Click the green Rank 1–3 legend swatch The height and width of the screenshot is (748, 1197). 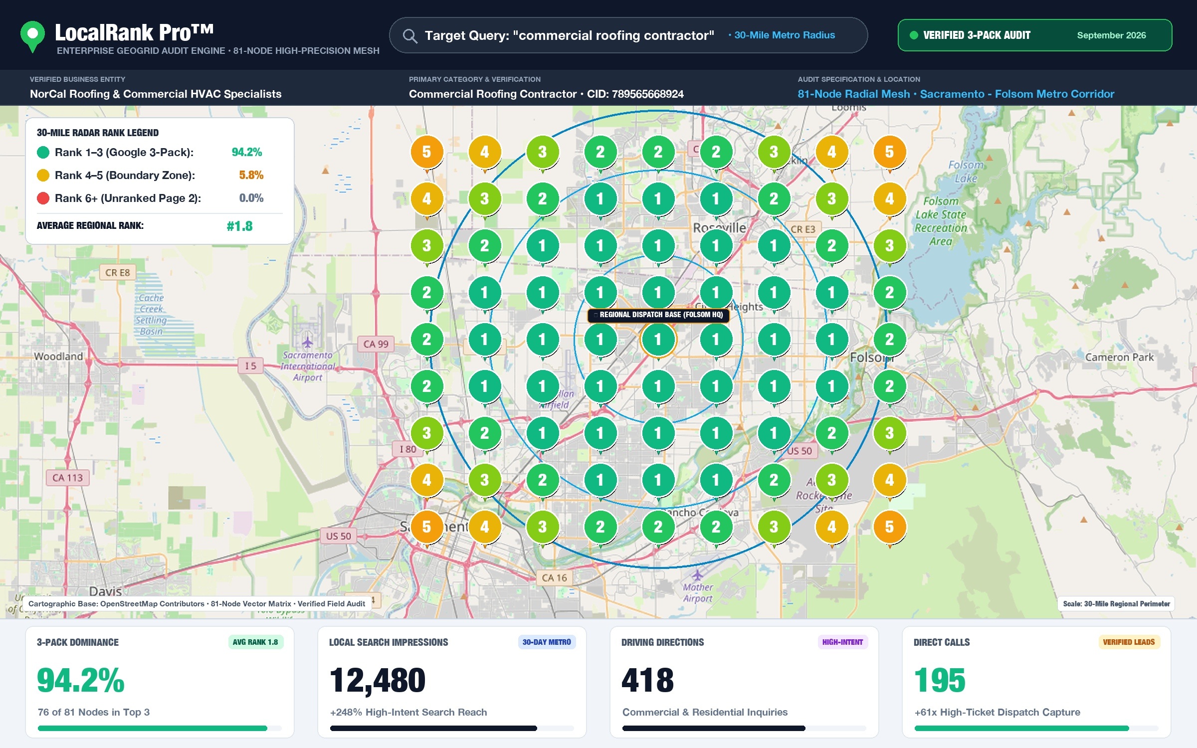point(43,152)
